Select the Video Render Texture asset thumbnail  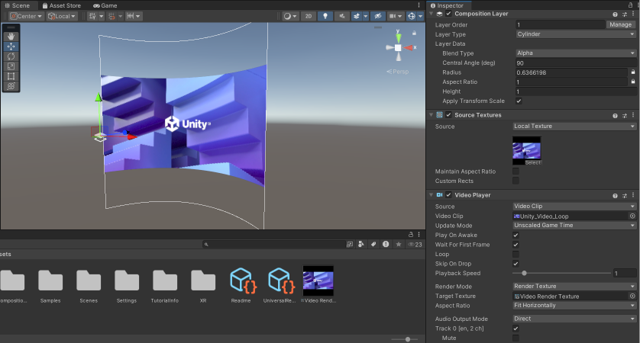(x=318, y=280)
